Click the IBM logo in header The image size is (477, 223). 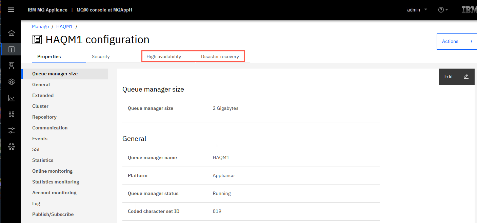click(469, 10)
